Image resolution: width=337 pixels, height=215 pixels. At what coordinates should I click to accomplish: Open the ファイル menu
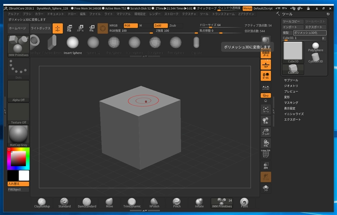coord(95,14)
